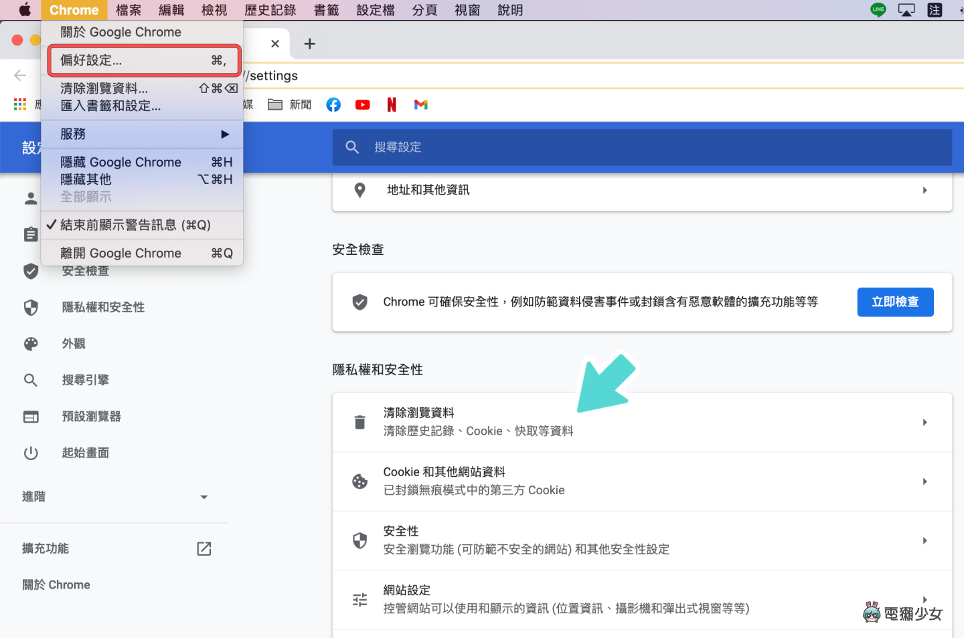
Task: Click the sidebar 搜尋引擎 magnifier icon
Action: point(31,380)
